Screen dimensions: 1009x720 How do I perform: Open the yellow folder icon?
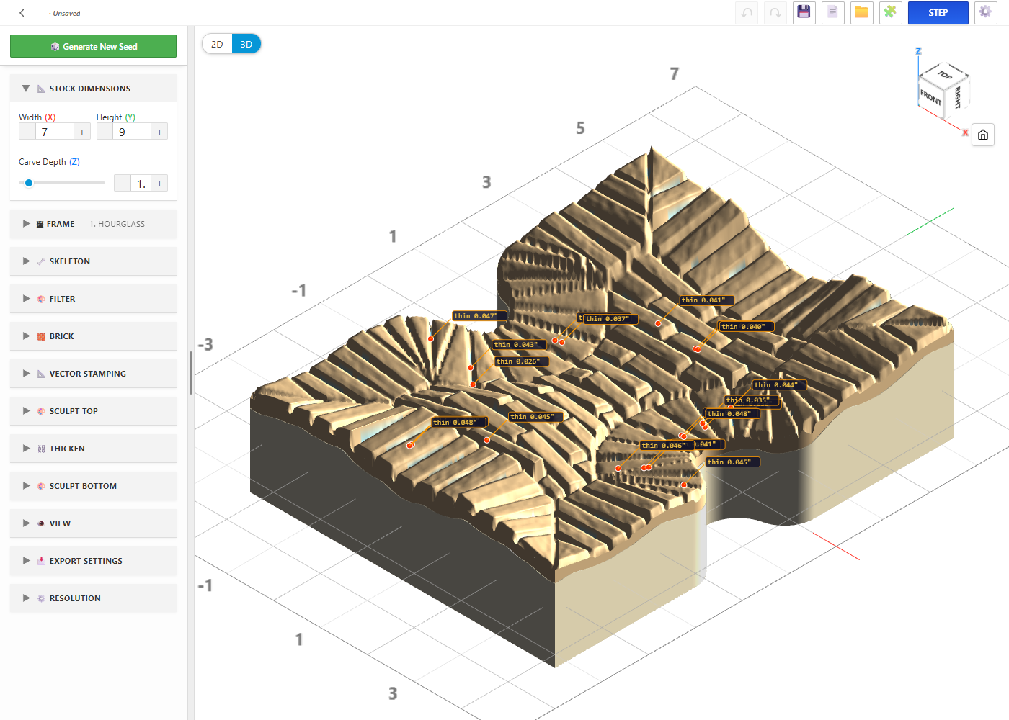point(862,13)
